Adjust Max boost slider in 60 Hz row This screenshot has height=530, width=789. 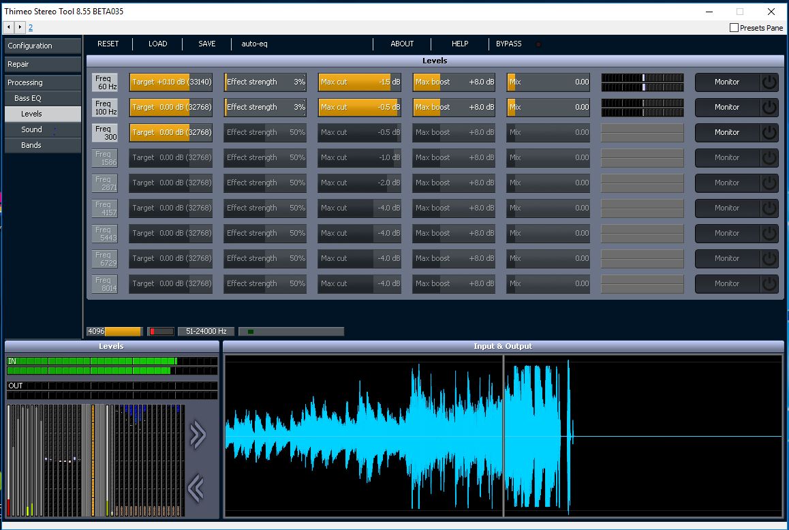pyautogui.click(x=454, y=82)
